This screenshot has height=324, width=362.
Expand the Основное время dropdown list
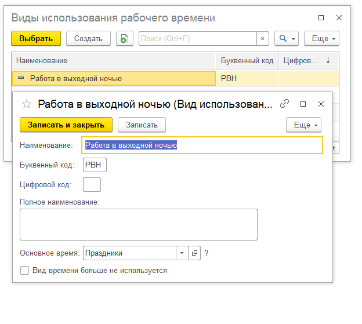(x=182, y=253)
